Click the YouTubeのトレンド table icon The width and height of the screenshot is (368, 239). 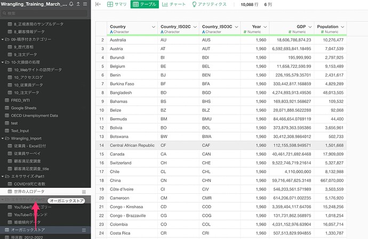[10, 215]
